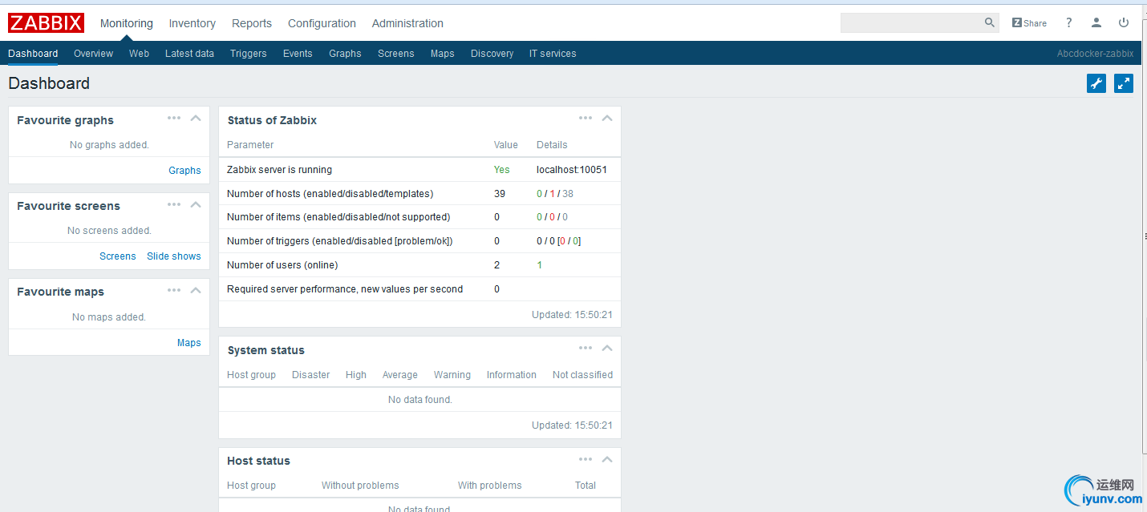
Task: Collapse the Status of Zabbix widget
Action: pyautogui.click(x=607, y=118)
